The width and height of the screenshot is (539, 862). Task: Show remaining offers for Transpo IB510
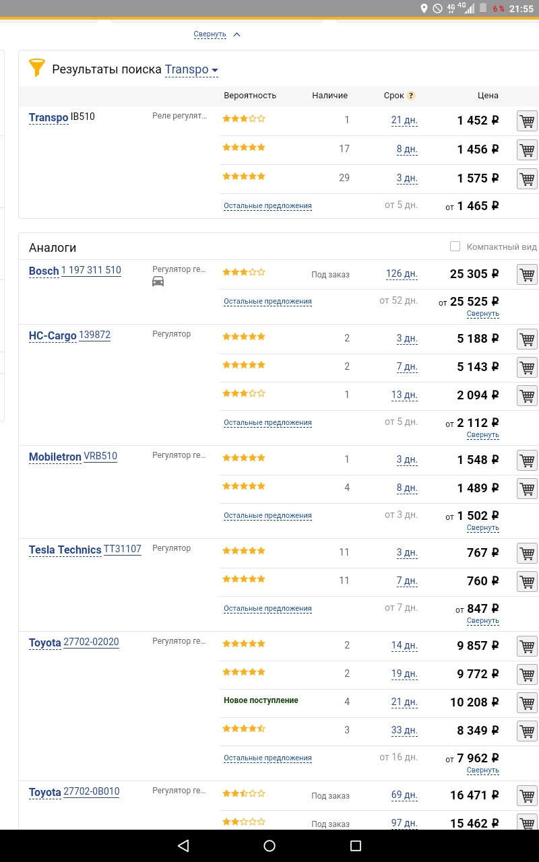click(x=267, y=206)
